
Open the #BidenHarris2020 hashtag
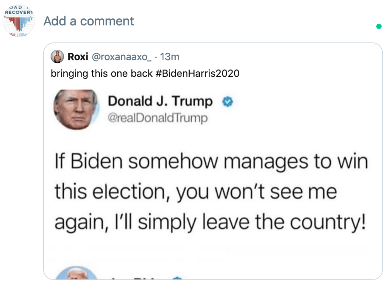(x=197, y=73)
